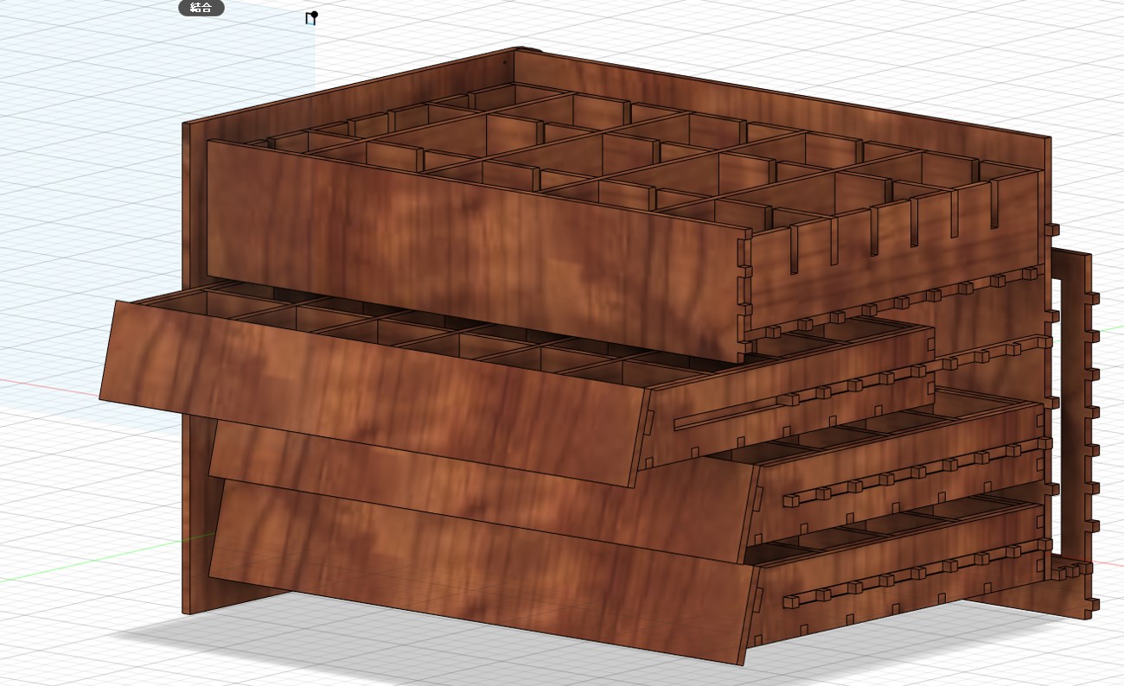Click the light blue origin plane area
The image size is (1124, 686).
pyautogui.click(x=86, y=173)
